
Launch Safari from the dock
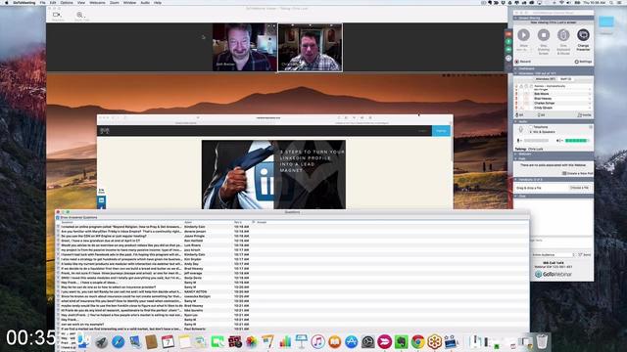pos(118,342)
